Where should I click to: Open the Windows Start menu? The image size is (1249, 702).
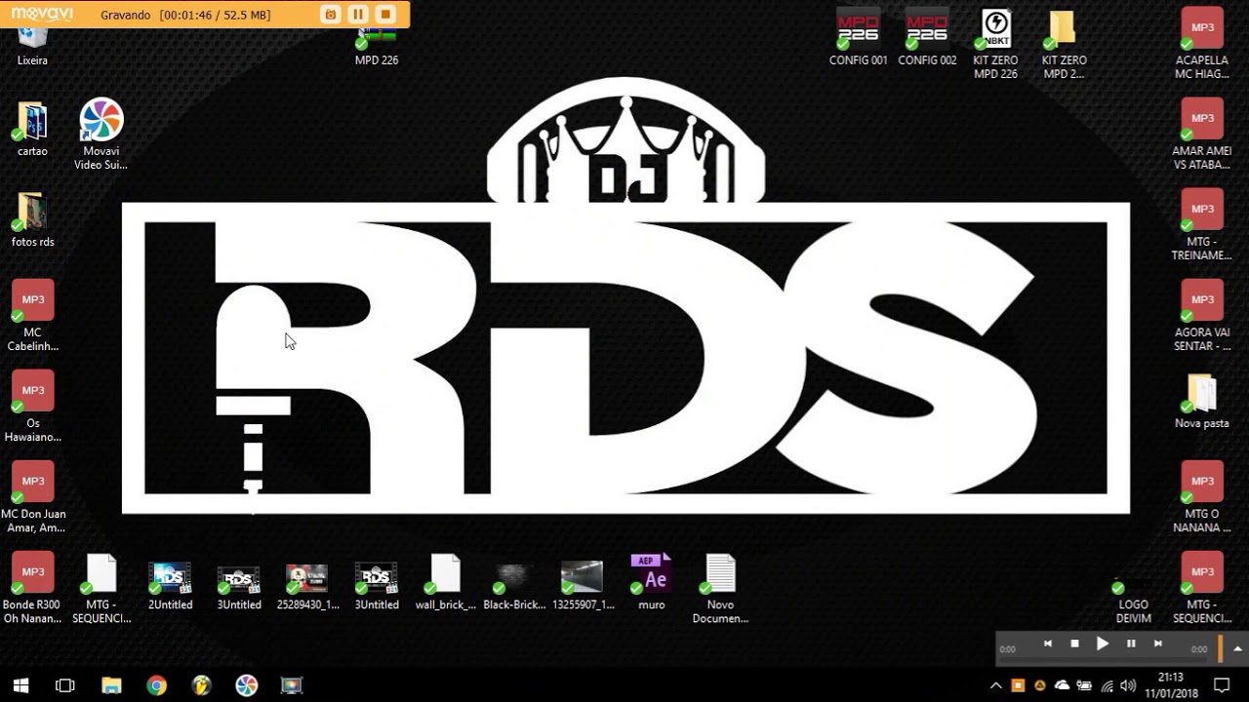click(x=20, y=685)
